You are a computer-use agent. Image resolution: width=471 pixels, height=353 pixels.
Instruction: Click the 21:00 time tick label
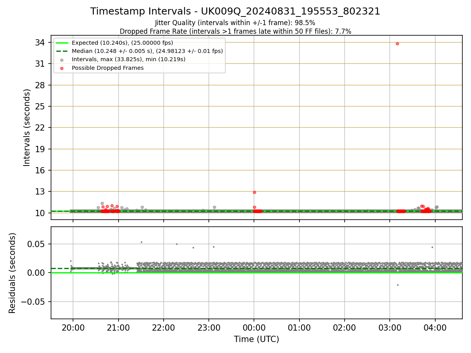[118, 328]
